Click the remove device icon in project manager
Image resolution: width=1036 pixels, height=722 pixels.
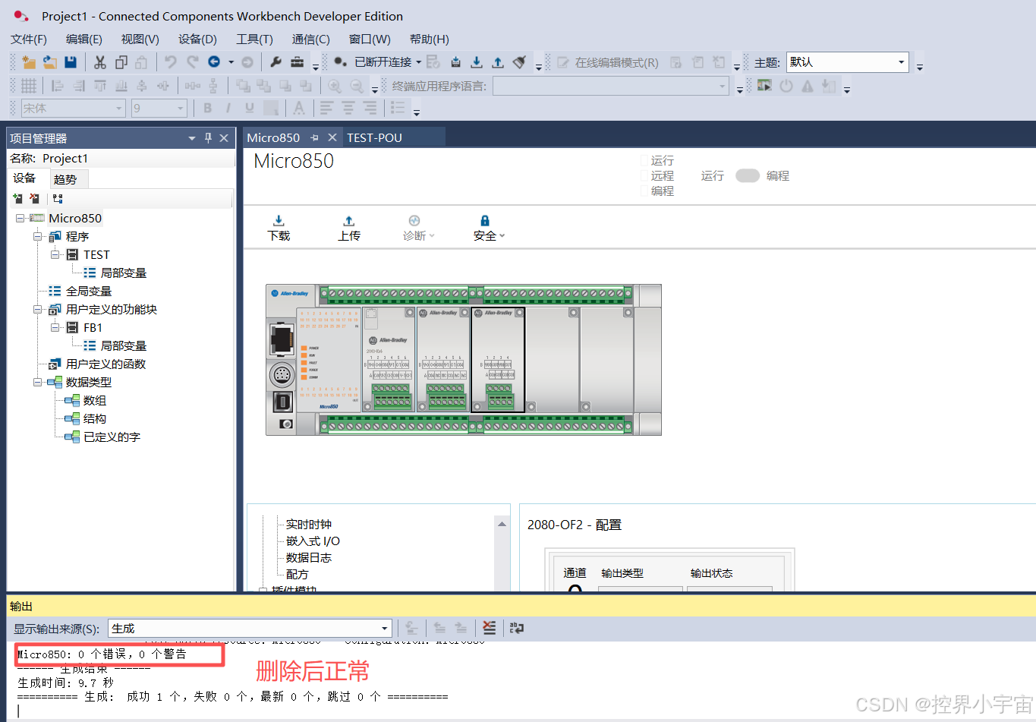coord(34,198)
